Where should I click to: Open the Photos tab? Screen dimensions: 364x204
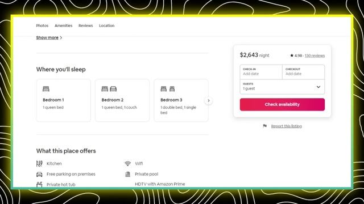coord(42,25)
